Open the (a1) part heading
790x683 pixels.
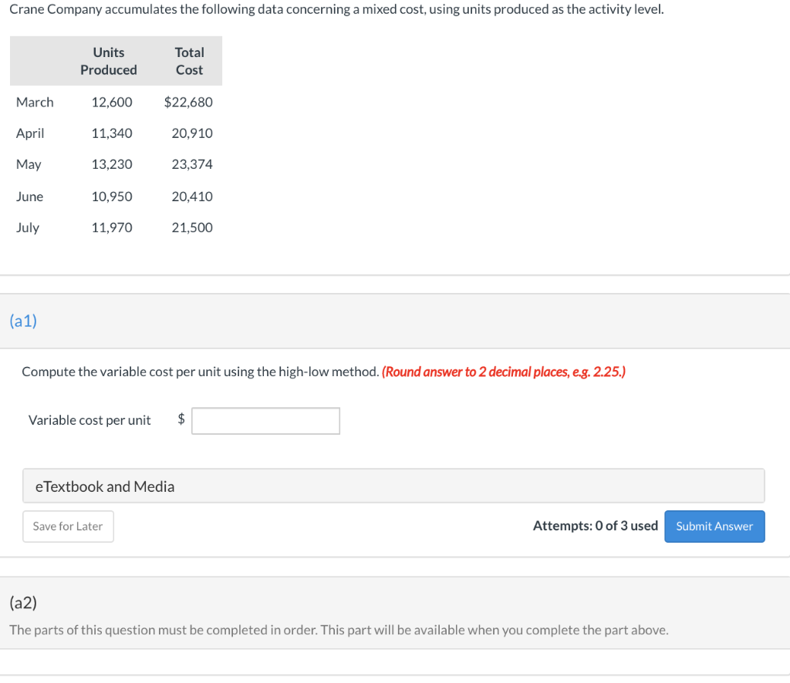[x=23, y=321]
